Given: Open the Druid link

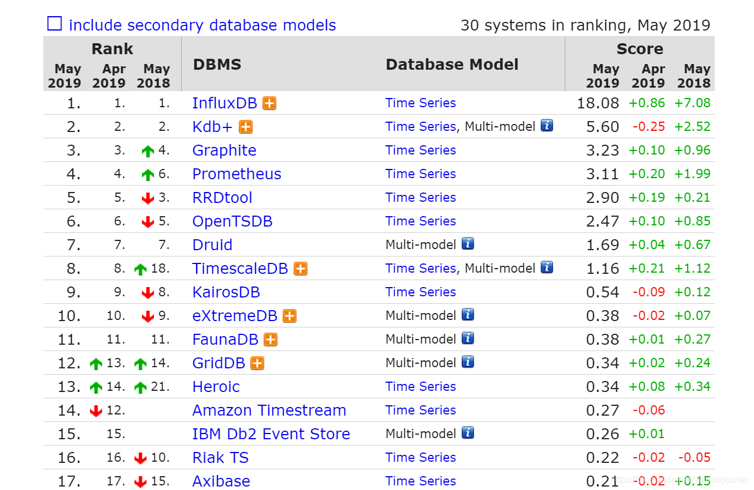Looking at the screenshot, I should [212, 245].
